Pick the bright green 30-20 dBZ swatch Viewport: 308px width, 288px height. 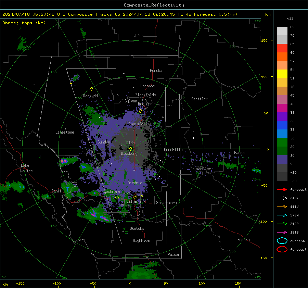(x=282, y=142)
